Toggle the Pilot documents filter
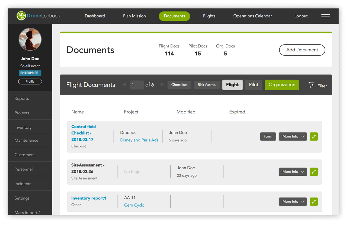This screenshot has height=235, width=349. tap(253, 85)
